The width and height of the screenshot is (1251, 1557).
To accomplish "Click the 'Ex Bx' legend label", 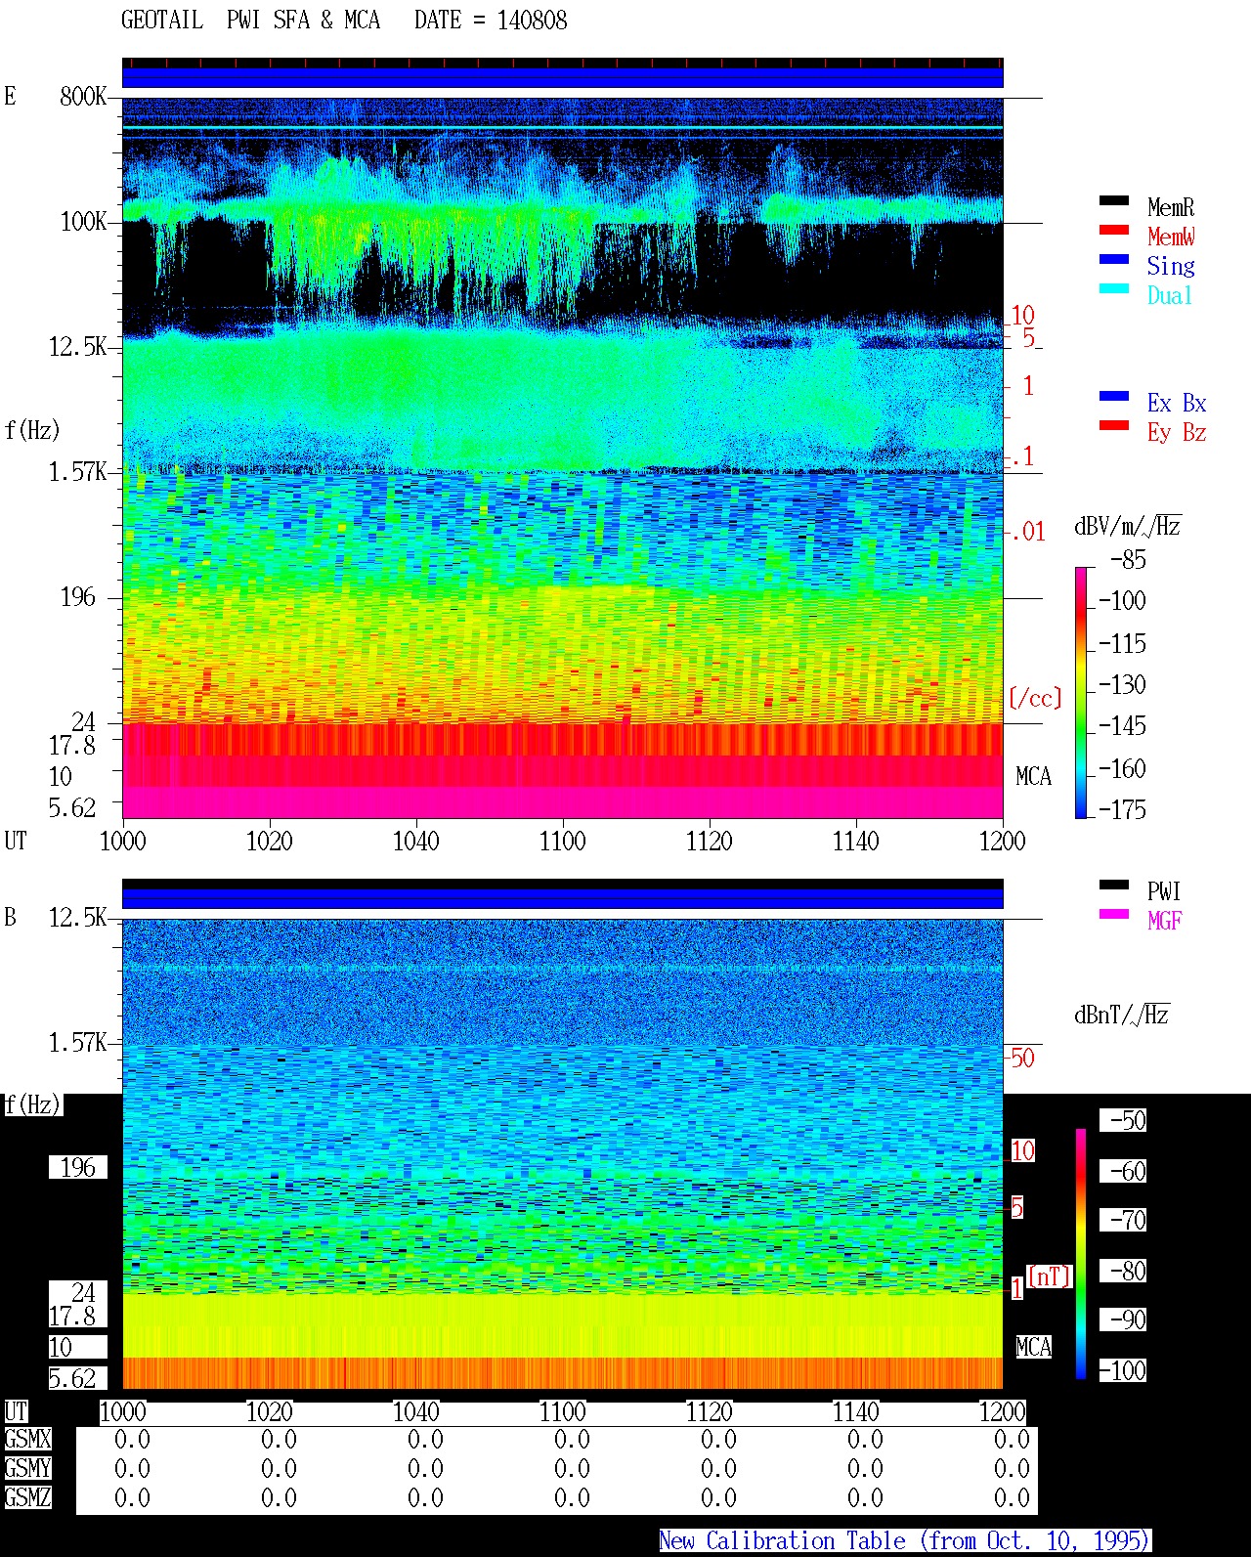I will (1177, 403).
